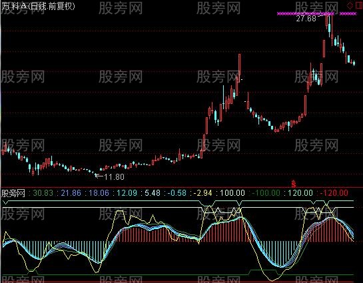Click the white 100.00 indicator value
363x283 pixels.
coord(232,192)
